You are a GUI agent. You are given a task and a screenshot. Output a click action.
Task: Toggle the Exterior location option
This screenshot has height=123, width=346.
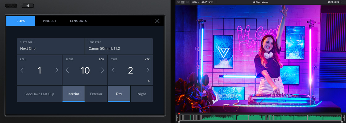coord(96,94)
